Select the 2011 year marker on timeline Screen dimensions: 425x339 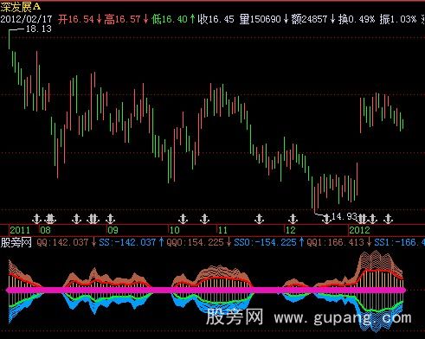pyautogui.click(x=20, y=230)
